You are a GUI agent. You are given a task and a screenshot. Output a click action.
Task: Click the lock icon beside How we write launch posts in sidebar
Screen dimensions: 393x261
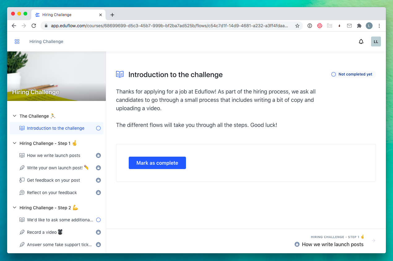(98, 155)
